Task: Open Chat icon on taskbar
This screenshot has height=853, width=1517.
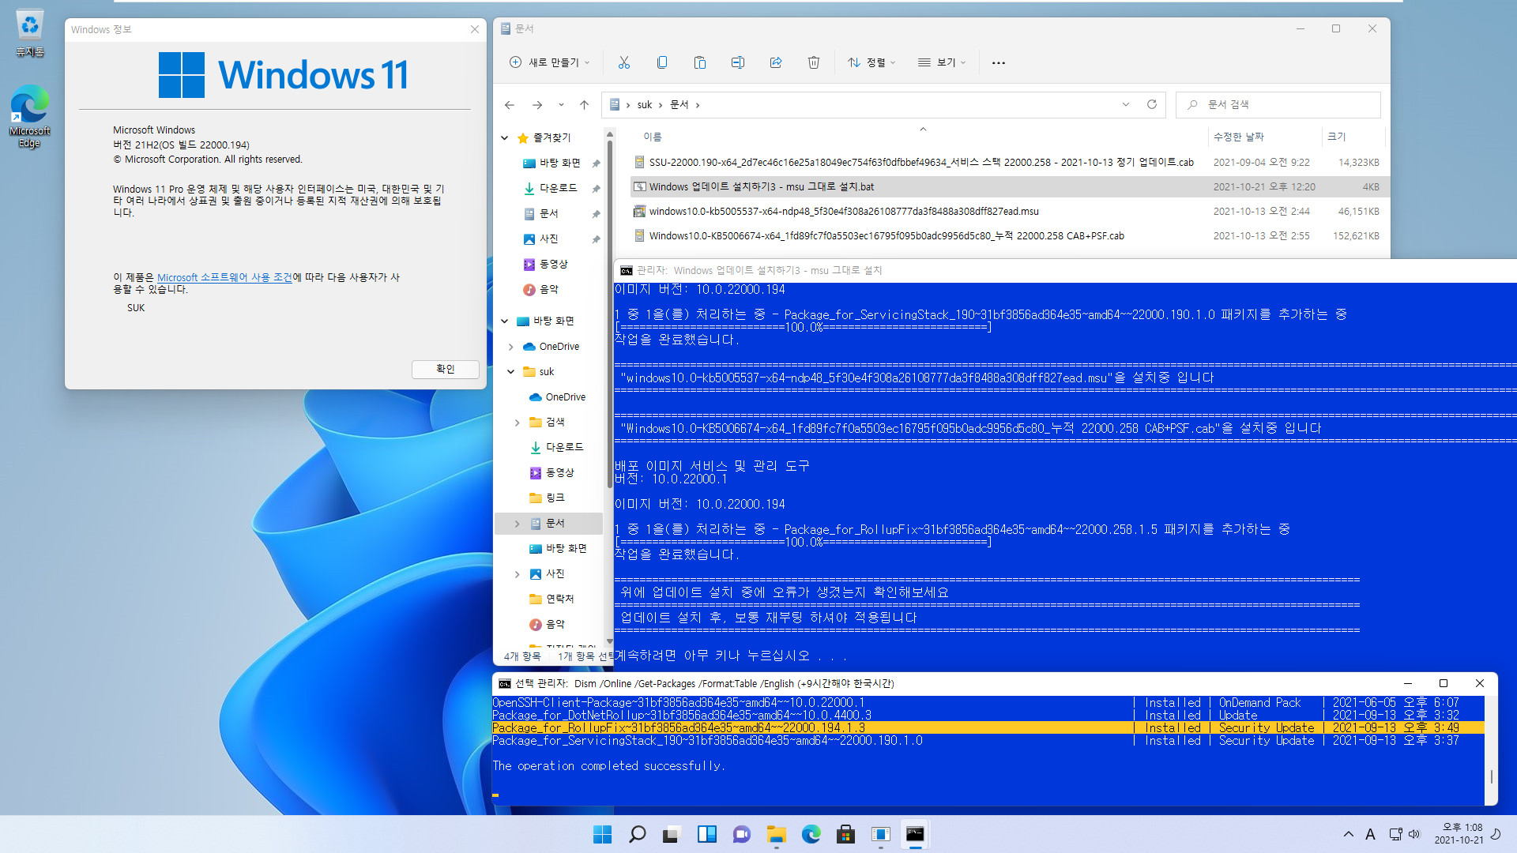Action: tap(741, 834)
